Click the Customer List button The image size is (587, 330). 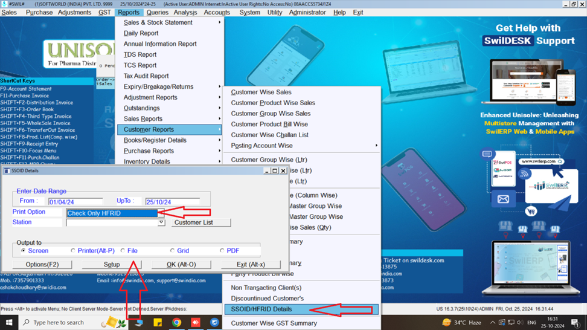pos(202,222)
